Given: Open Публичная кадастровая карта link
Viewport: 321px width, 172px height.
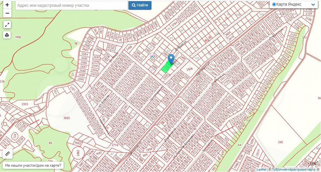Looking at the screenshot, I should pyautogui.click(x=293, y=170).
